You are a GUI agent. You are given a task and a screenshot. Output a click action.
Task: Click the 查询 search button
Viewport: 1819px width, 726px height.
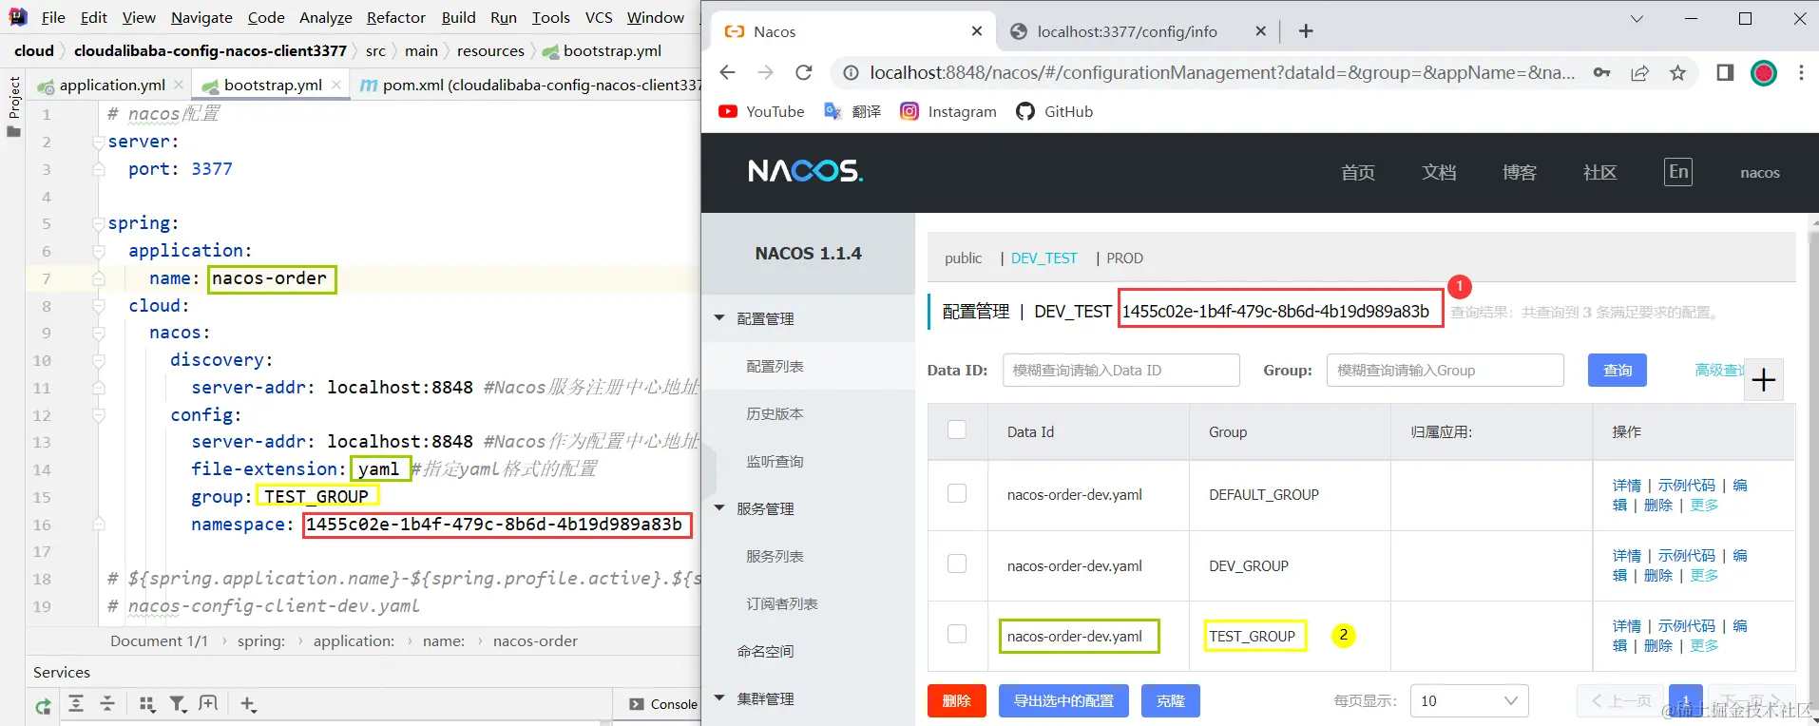pos(1618,370)
